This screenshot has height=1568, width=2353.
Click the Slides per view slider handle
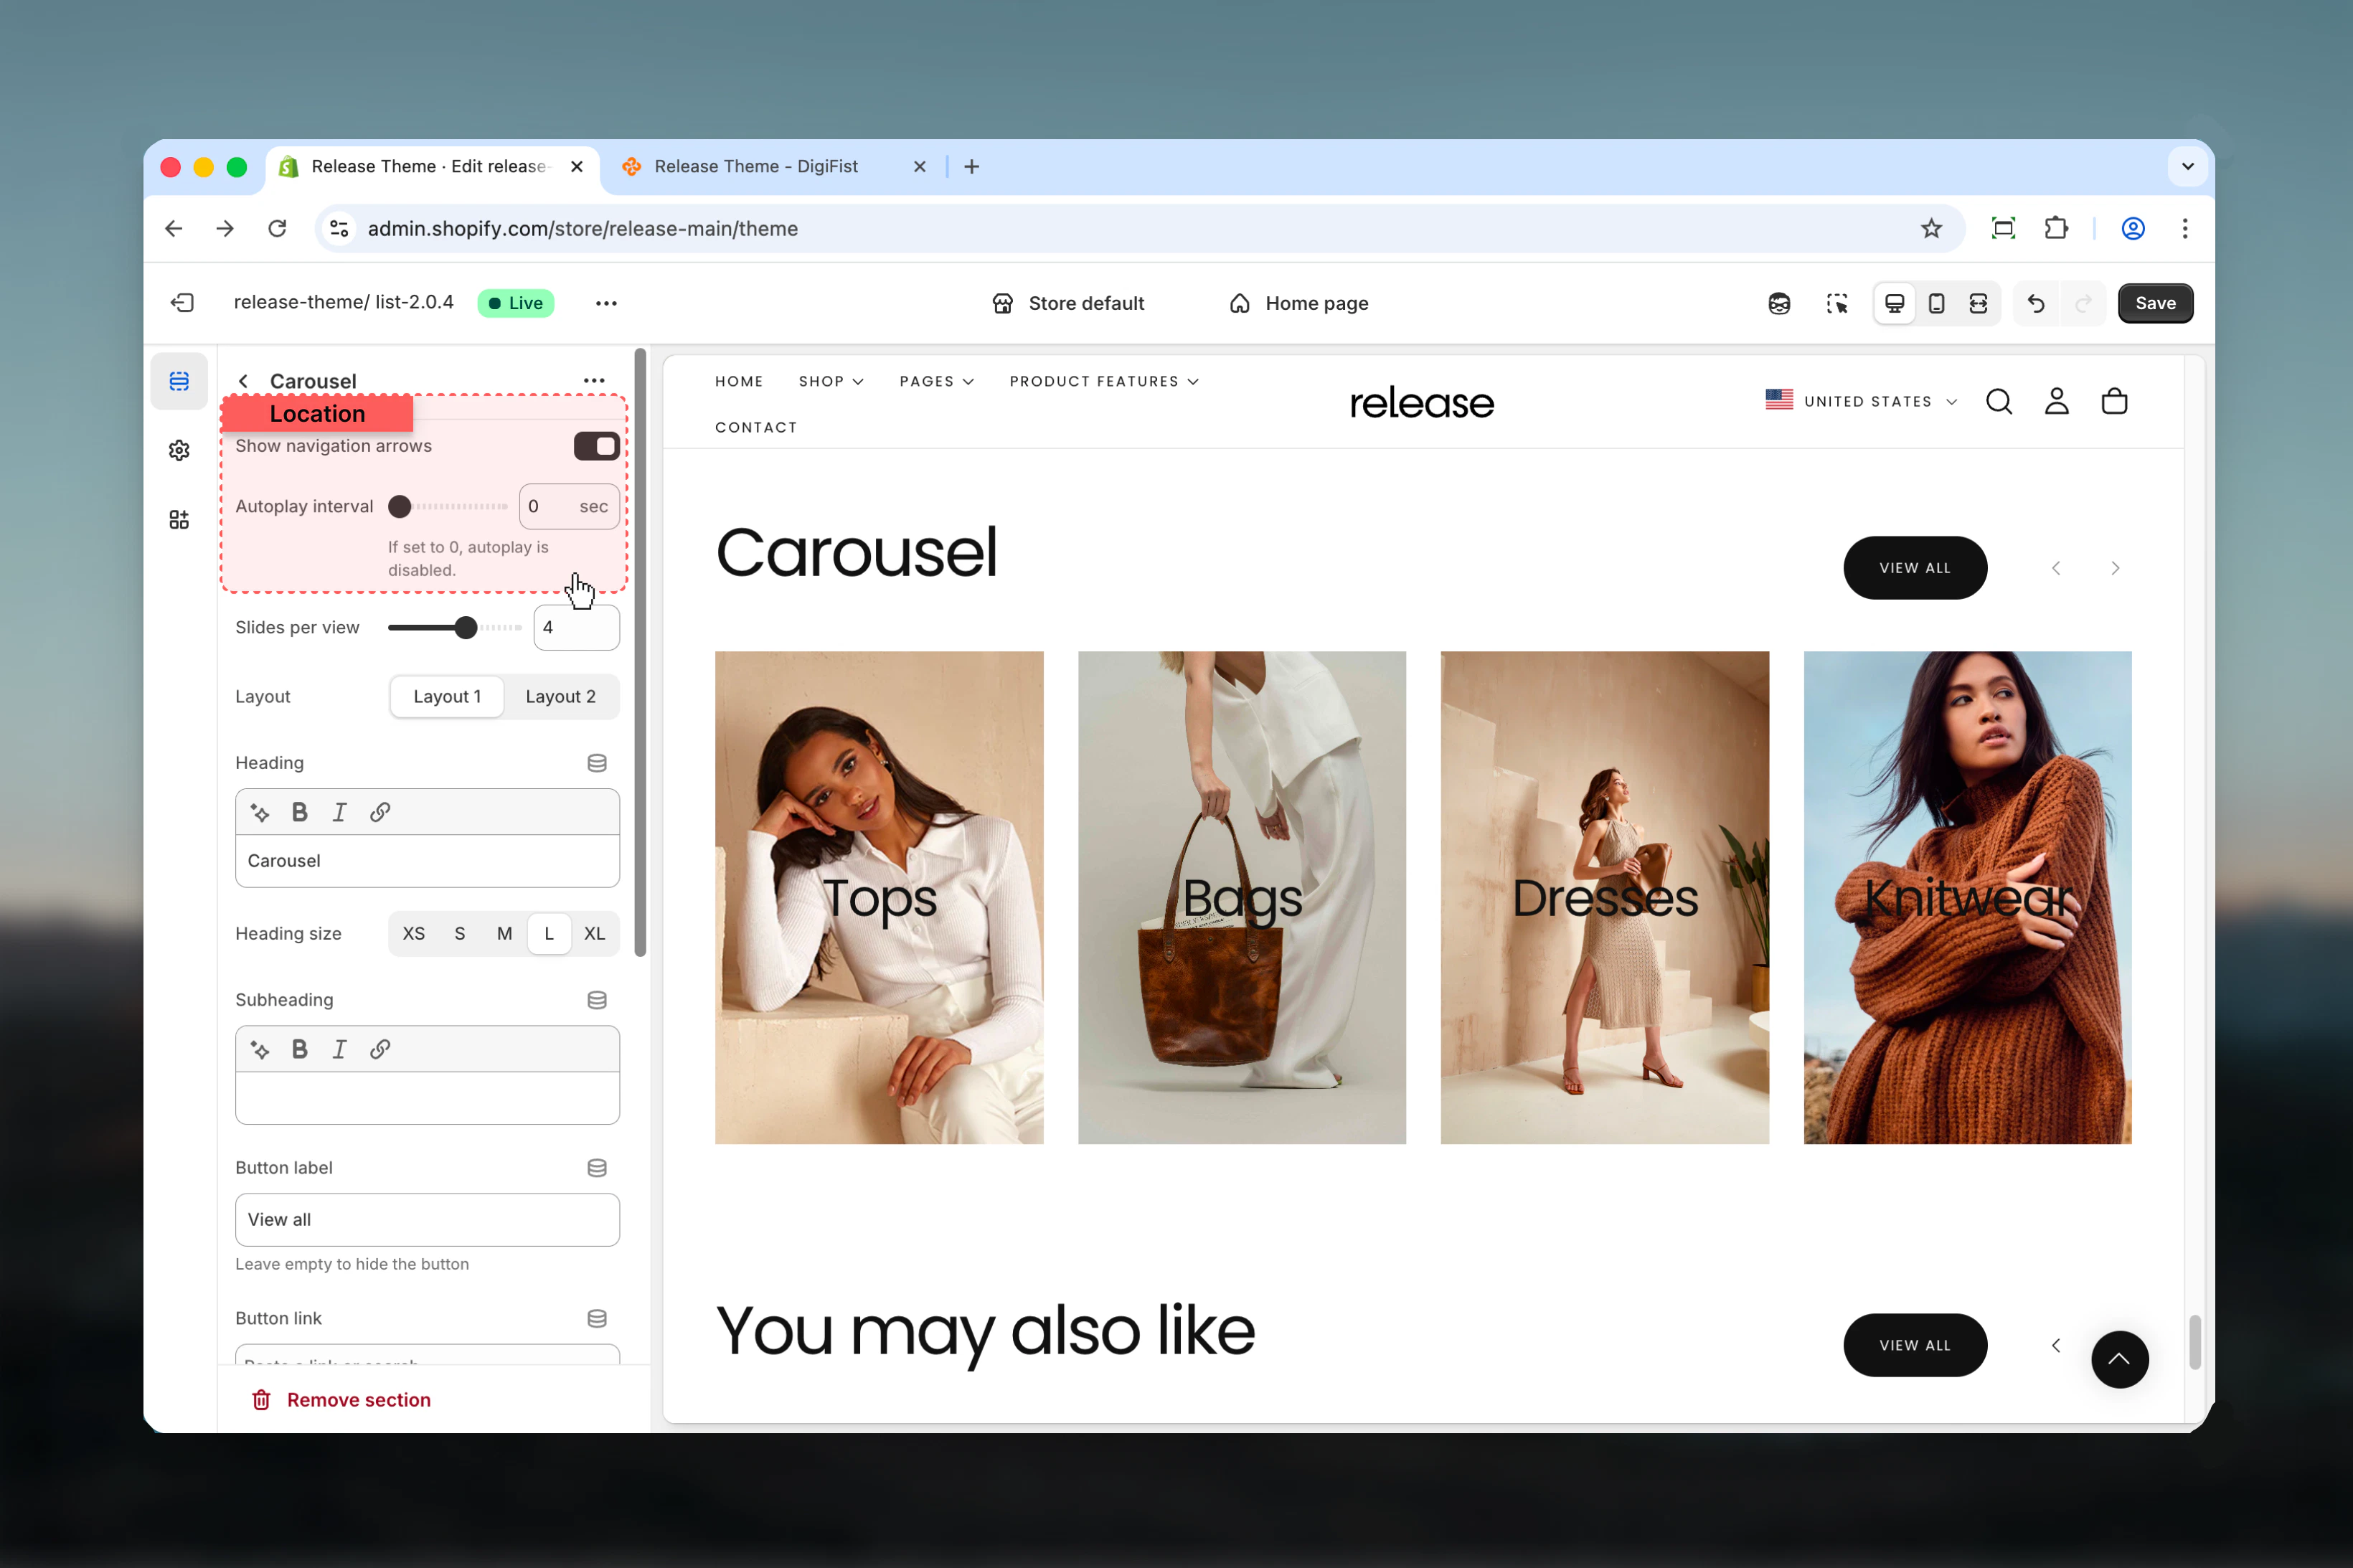[x=465, y=627]
